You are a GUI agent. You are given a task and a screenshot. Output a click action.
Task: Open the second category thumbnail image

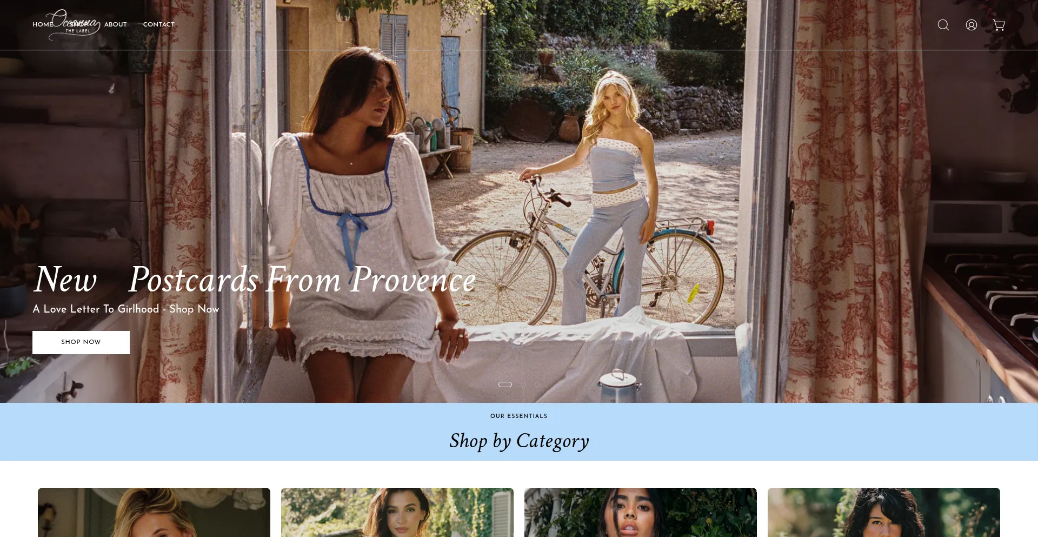tap(397, 512)
